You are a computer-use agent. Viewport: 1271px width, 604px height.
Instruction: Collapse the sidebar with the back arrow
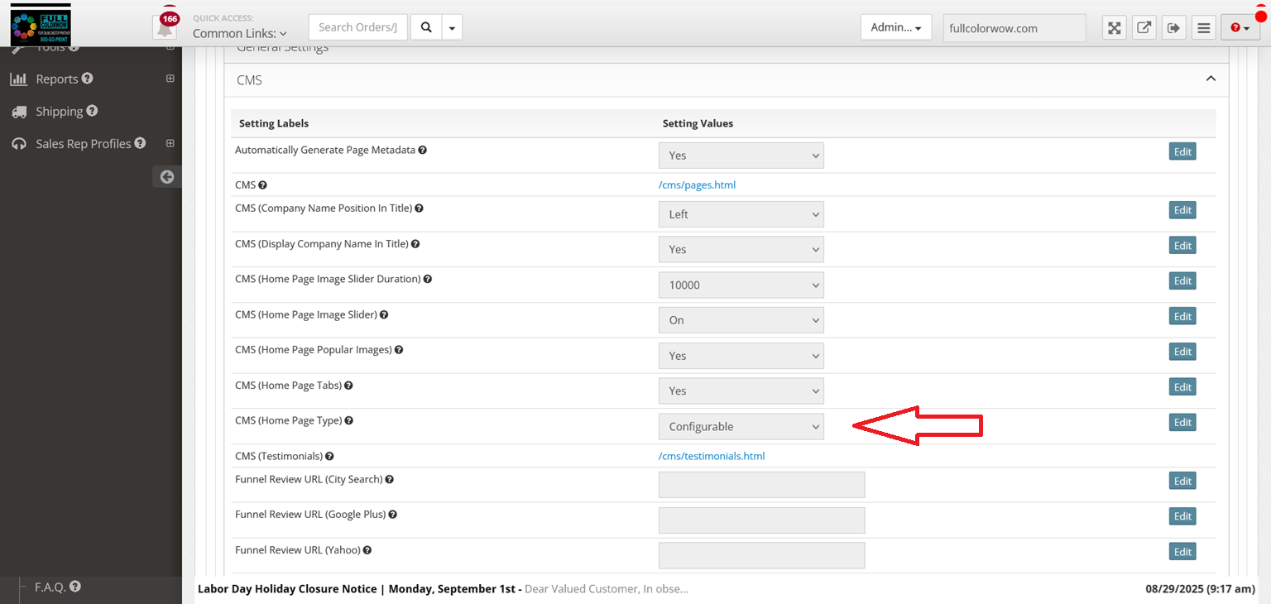click(x=166, y=176)
